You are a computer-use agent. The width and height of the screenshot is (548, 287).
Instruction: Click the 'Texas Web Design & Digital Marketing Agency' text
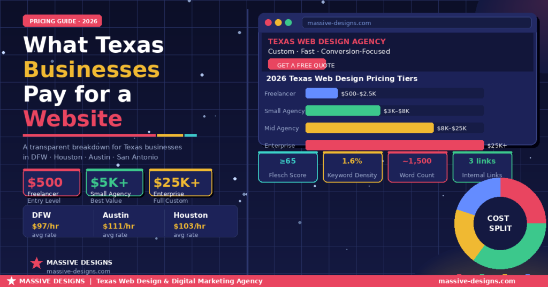click(179, 281)
